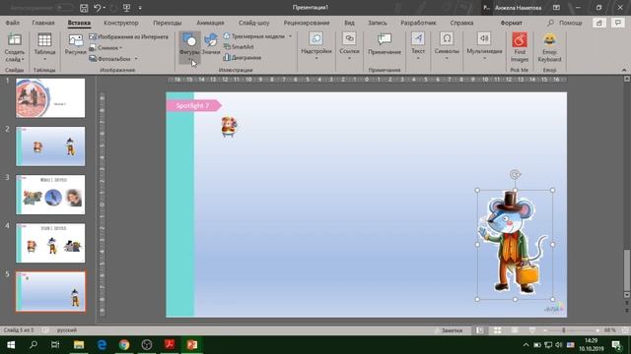Insert a picture with Рисунки
This screenshot has height=354, width=631.
[x=76, y=44]
